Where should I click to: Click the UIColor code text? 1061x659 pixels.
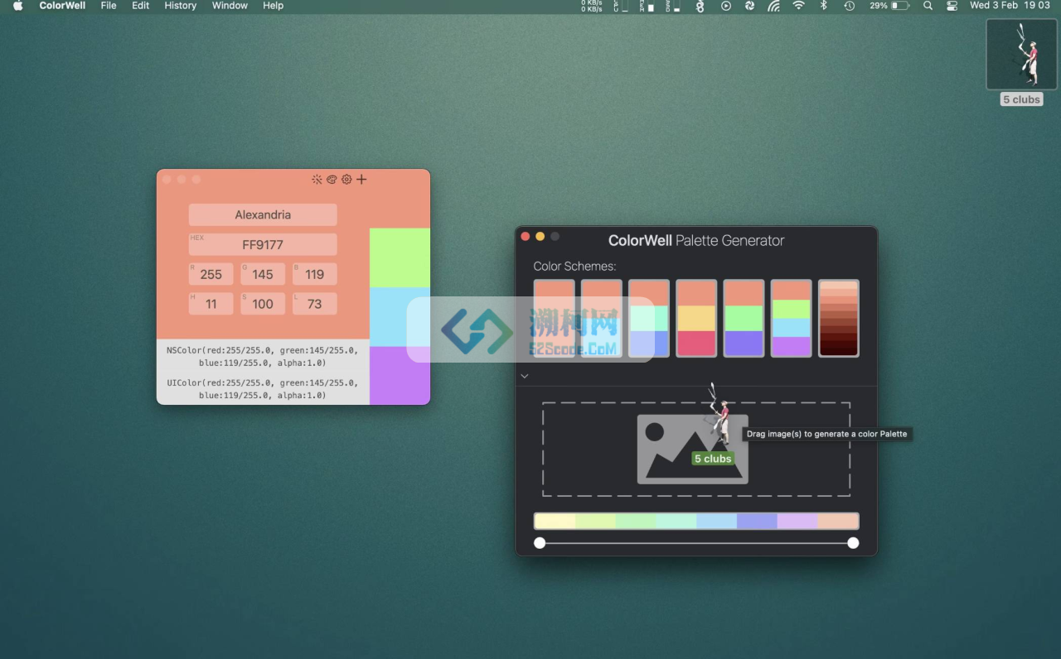click(263, 389)
